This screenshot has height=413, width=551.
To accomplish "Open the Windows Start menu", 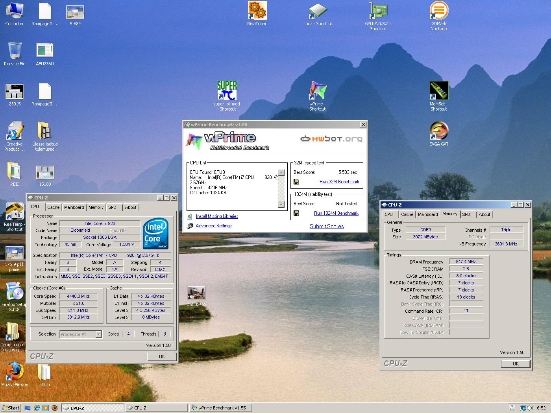I will pyautogui.click(x=11, y=408).
